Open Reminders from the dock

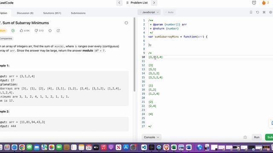coord(74,147)
